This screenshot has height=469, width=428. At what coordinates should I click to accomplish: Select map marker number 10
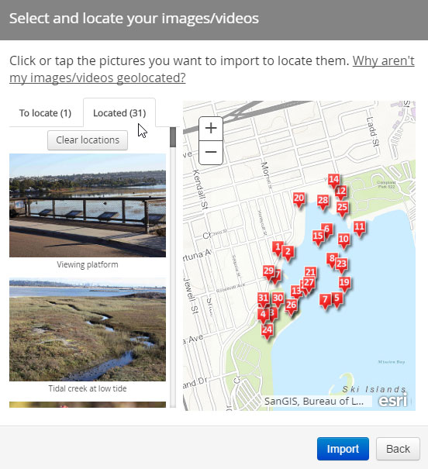point(343,240)
